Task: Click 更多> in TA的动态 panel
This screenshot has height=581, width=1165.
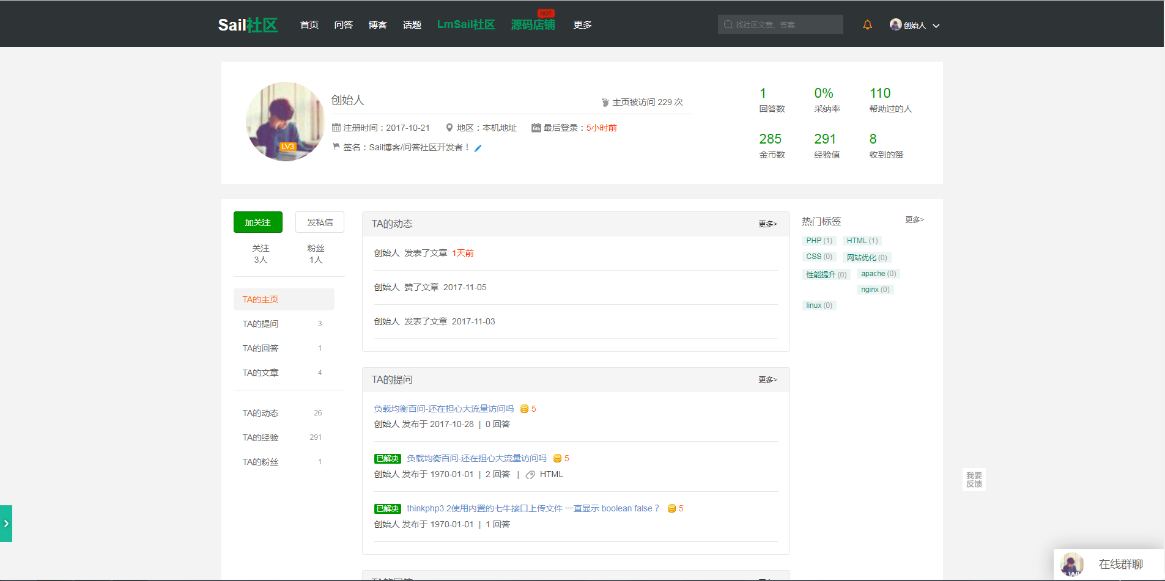Action: 767,224
